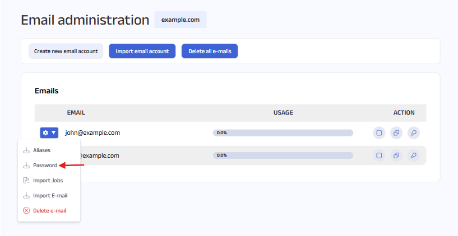Hit the Delete all e-mails button
Screen dimensions: 458x236
point(210,51)
